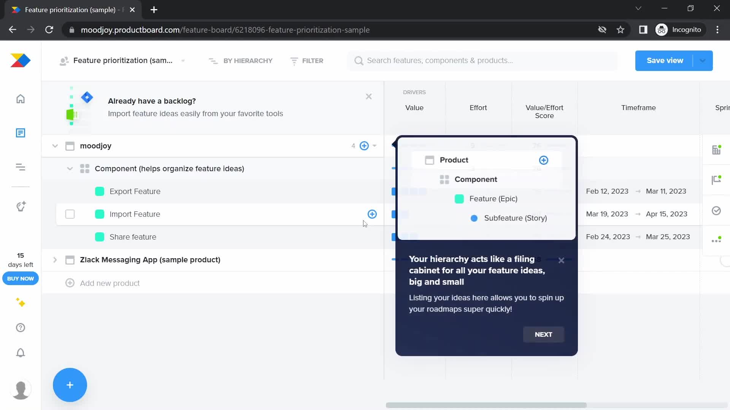The image size is (730, 410).
Task: Open the more dots icon in right panel
Action: click(x=716, y=240)
